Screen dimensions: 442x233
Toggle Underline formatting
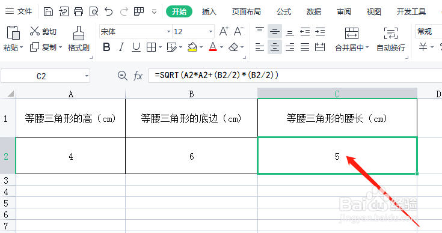[x=136, y=47]
